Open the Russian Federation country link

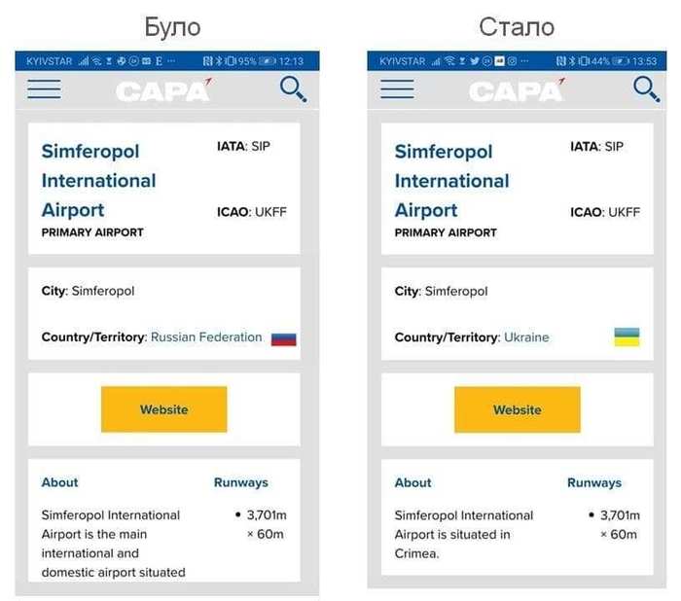point(206,337)
